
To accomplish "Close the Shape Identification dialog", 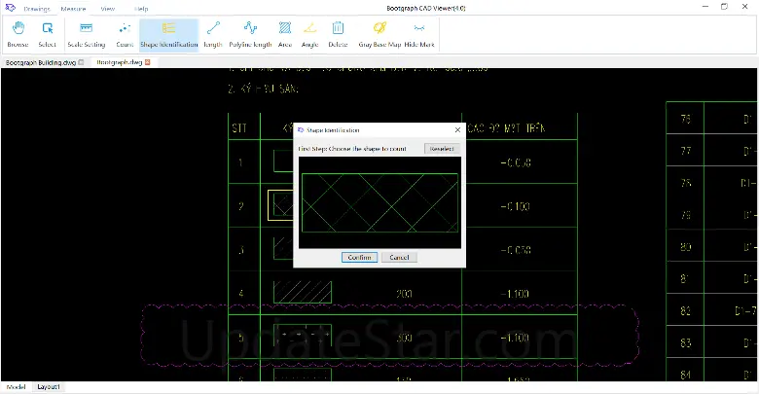I will tap(457, 129).
